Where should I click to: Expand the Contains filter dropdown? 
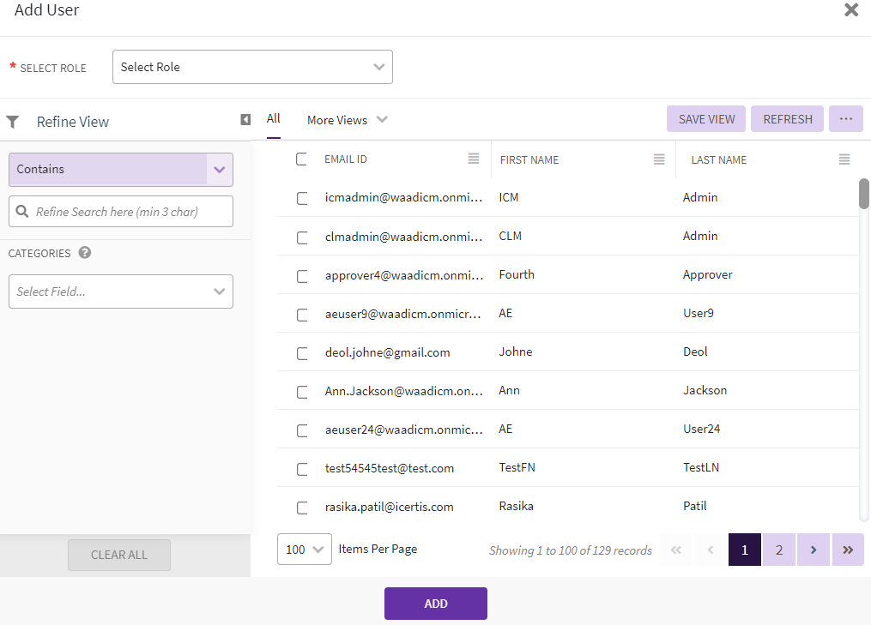click(219, 170)
